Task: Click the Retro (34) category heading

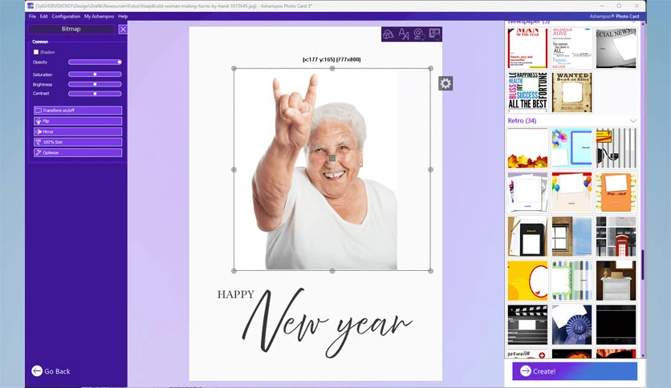Action: 522,121
